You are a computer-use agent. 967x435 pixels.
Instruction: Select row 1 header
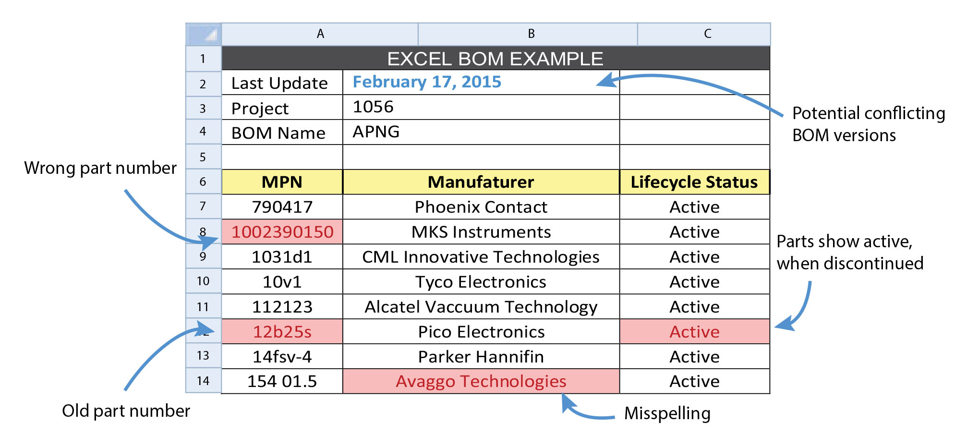point(204,59)
